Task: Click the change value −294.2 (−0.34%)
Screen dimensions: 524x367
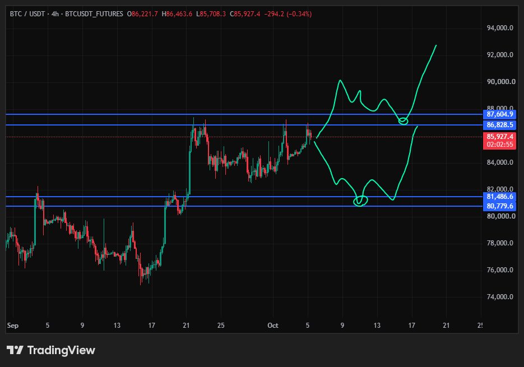Action: click(287, 14)
